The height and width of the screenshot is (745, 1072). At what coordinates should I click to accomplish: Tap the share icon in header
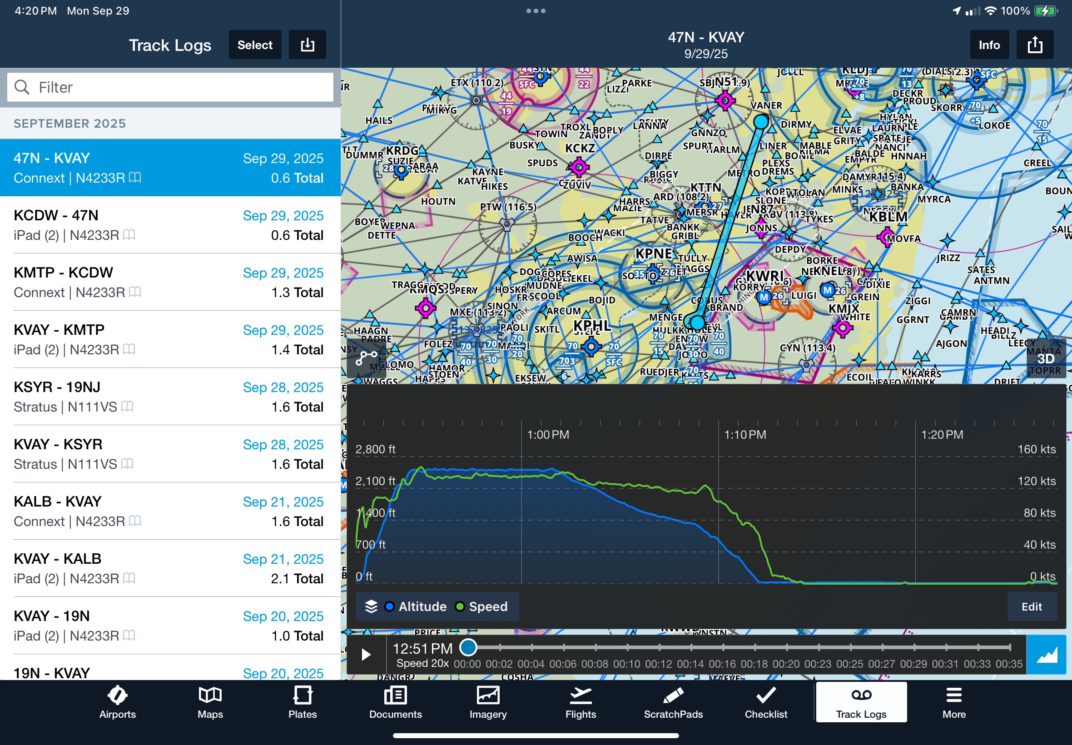pos(1034,45)
